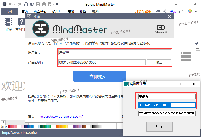Collapse the ribbon with the chevron icon

point(196,11)
